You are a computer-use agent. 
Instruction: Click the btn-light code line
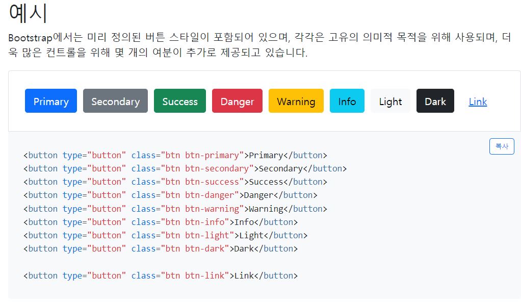point(166,236)
